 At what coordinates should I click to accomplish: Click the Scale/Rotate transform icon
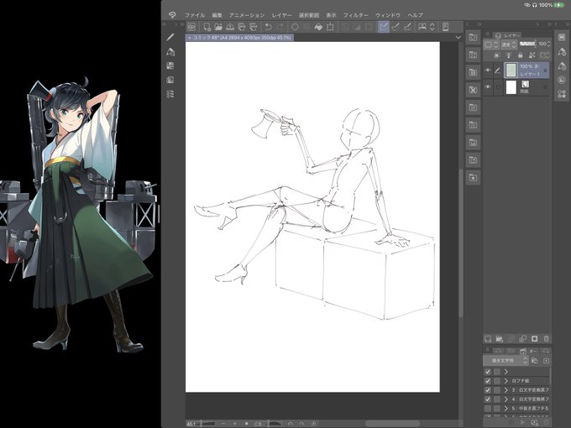pos(330,27)
